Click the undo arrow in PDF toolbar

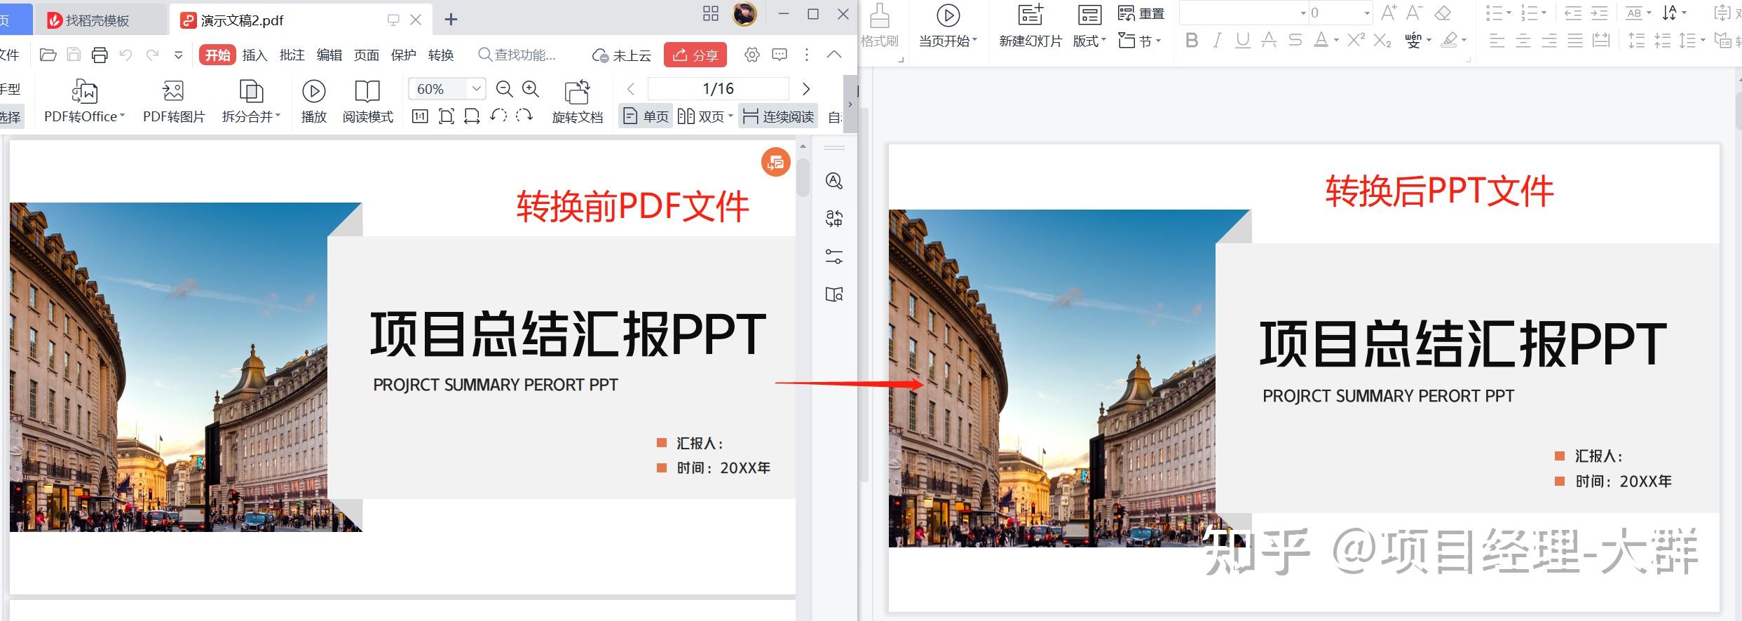pyautogui.click(x=125, y=55)
